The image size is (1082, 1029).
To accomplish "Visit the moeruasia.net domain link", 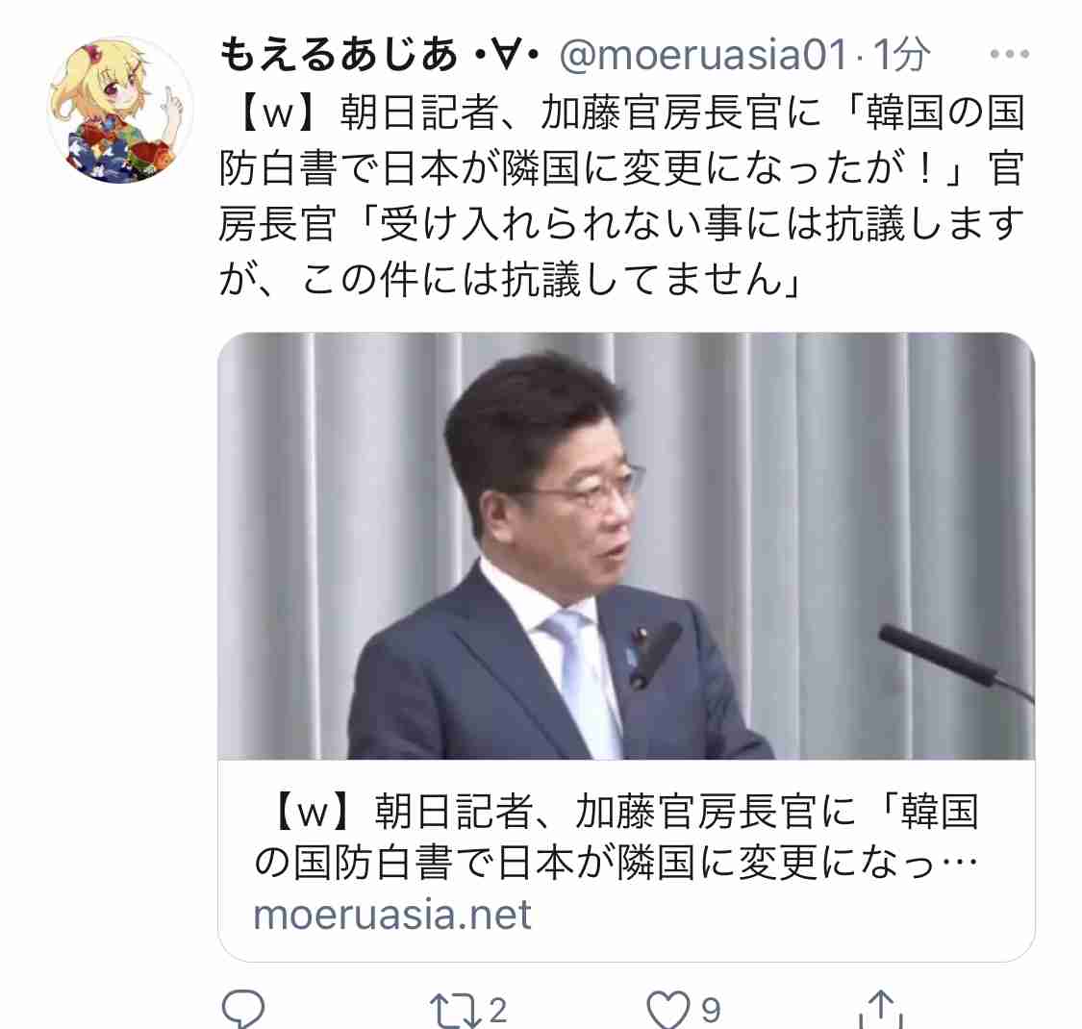I will tap(392, 915).
